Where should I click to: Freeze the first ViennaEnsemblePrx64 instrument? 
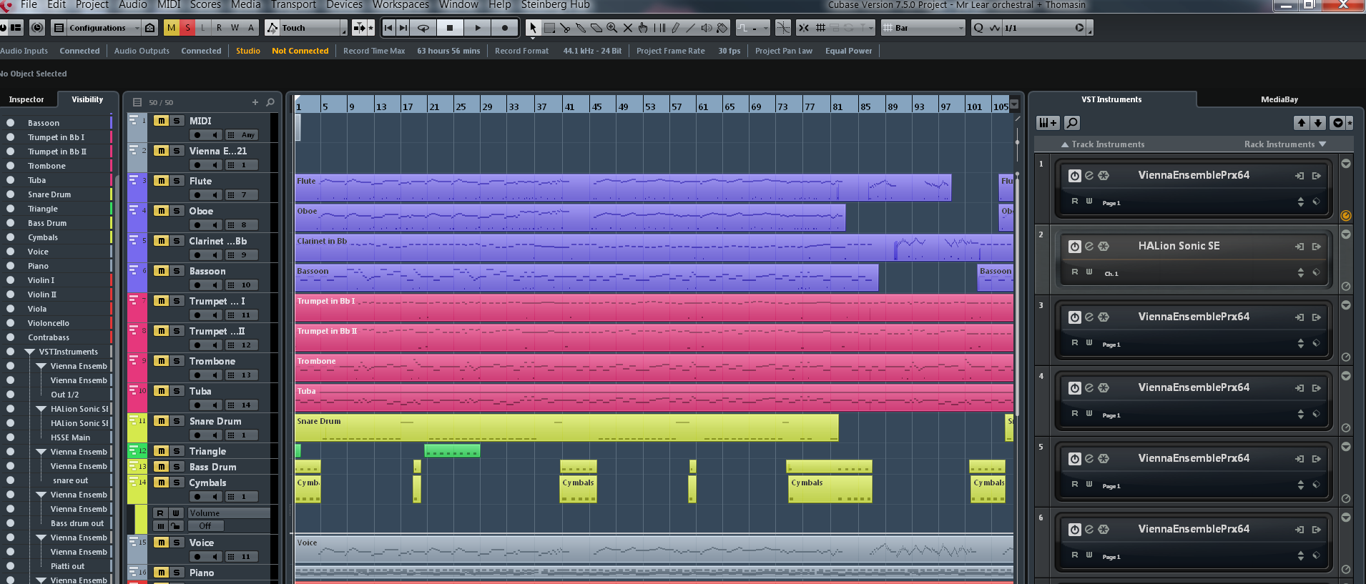point(1104,175)
